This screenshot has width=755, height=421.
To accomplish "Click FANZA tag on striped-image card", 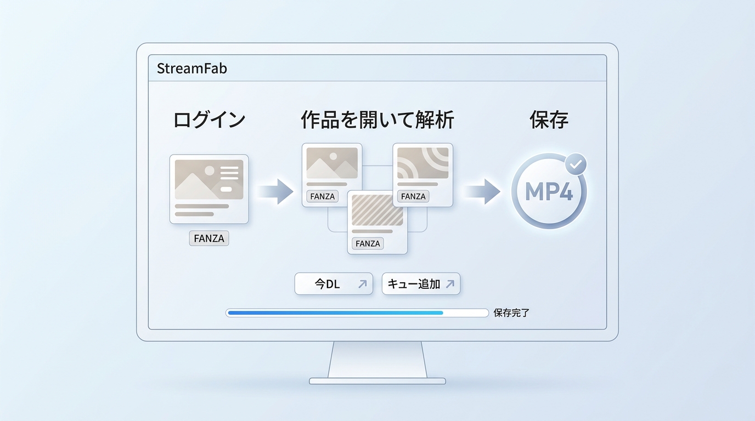I will click(x=368, y=243).
